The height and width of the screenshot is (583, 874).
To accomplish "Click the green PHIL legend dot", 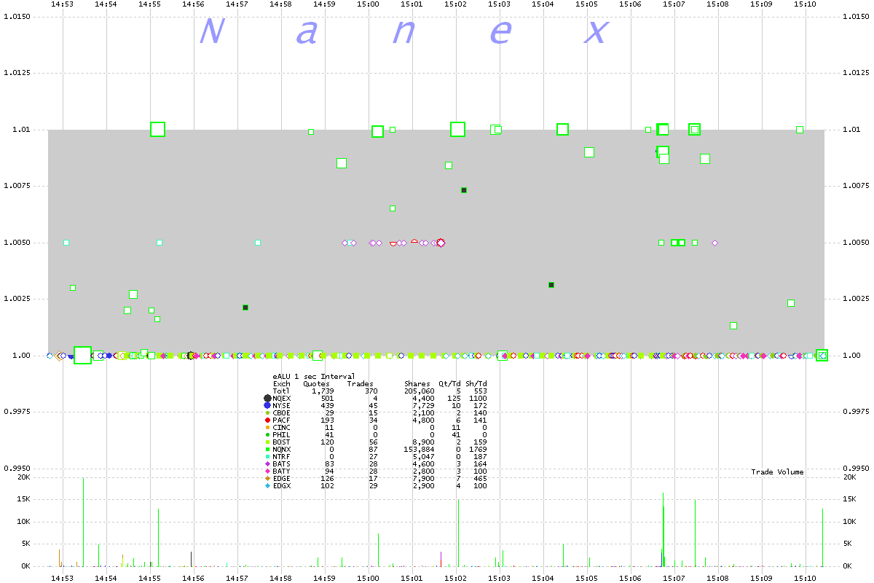I will pos(267,434).
